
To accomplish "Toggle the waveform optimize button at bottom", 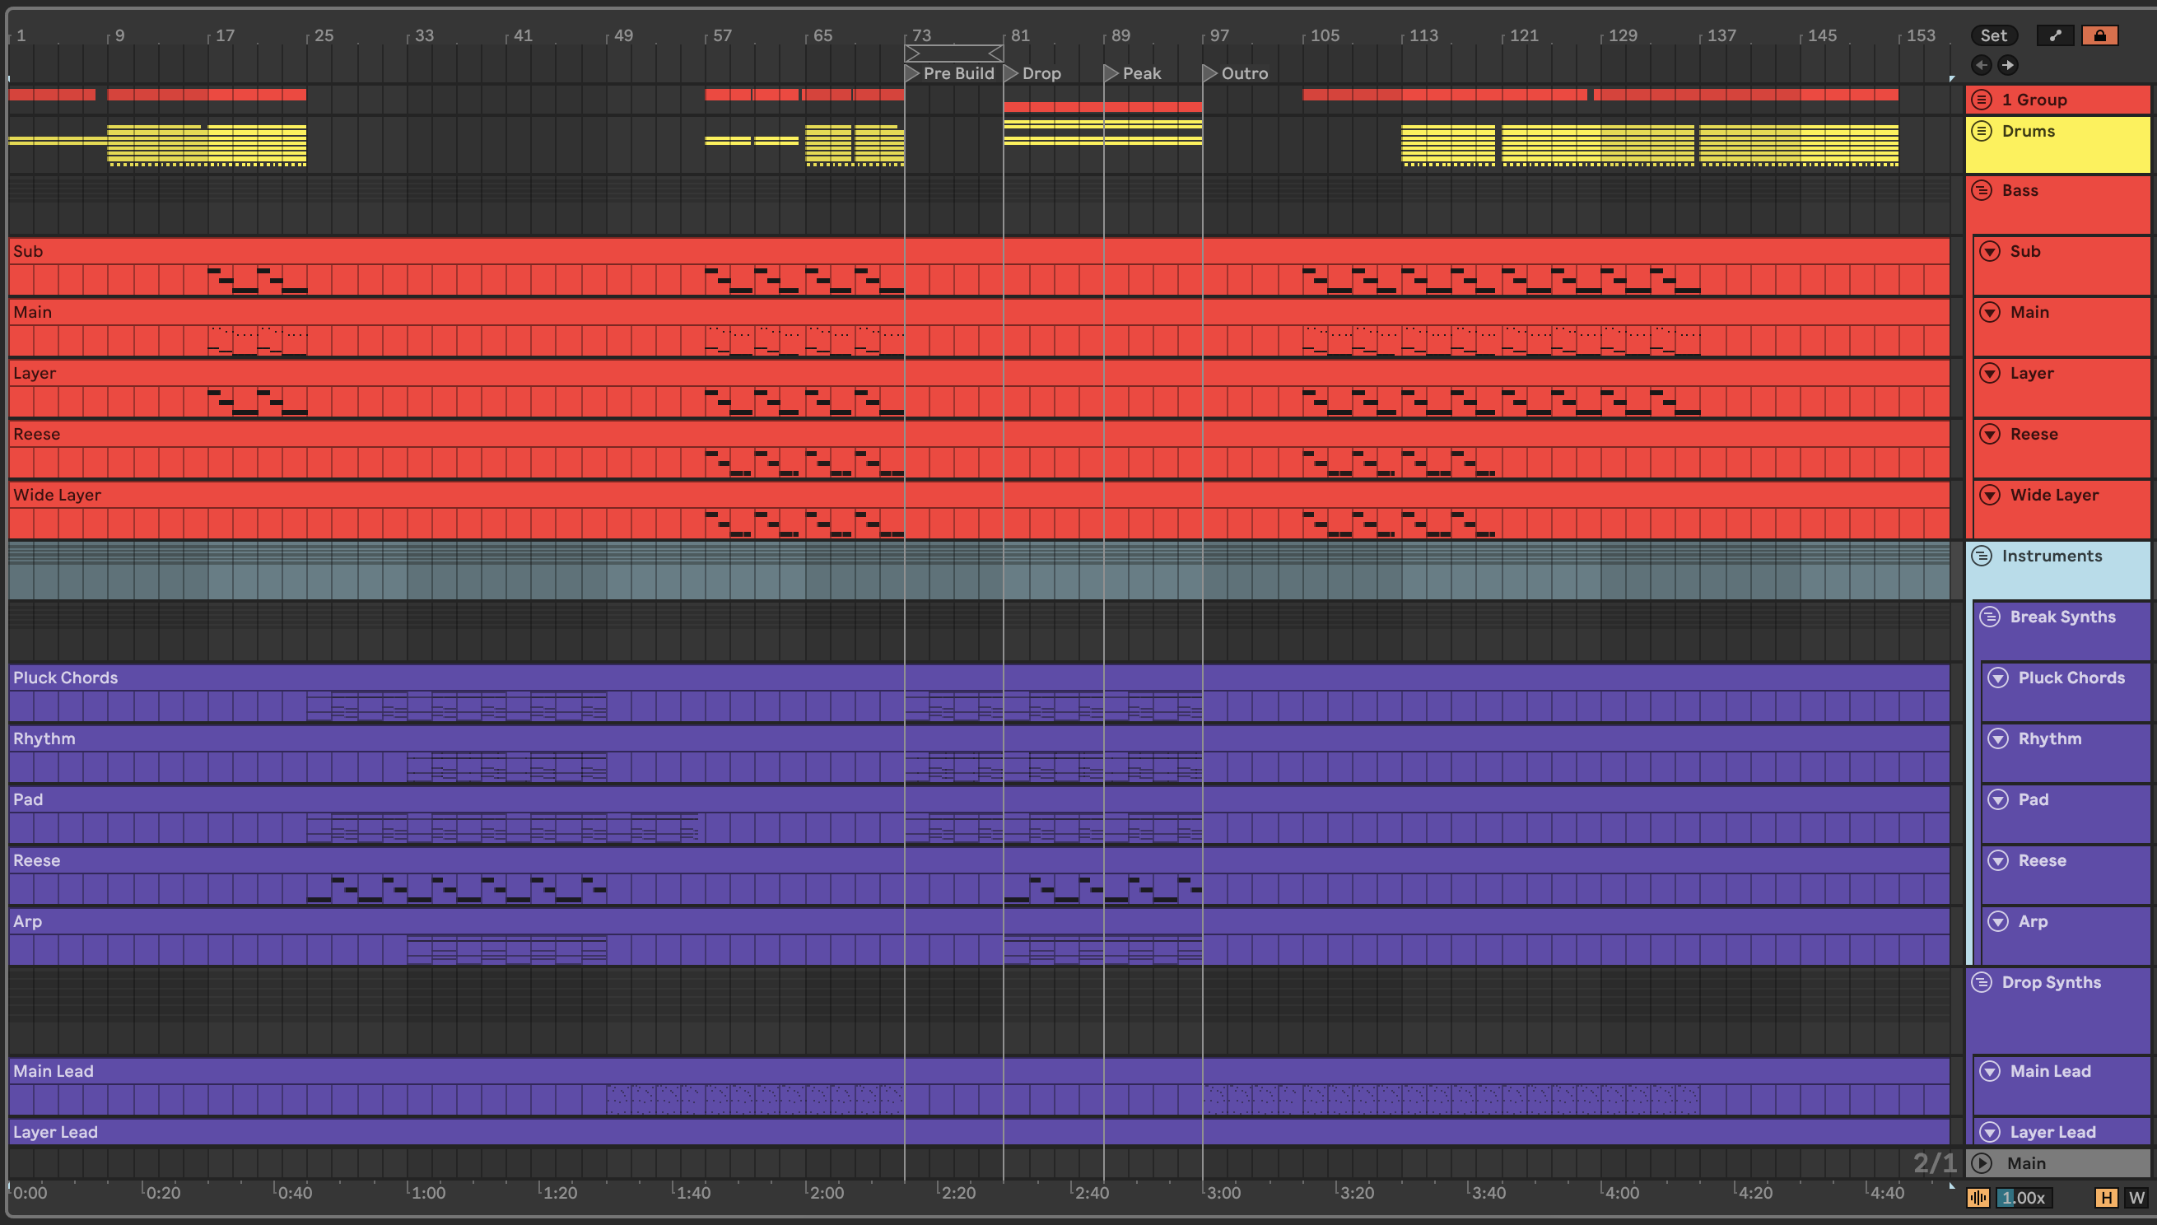I will tap(1978, 1197).
